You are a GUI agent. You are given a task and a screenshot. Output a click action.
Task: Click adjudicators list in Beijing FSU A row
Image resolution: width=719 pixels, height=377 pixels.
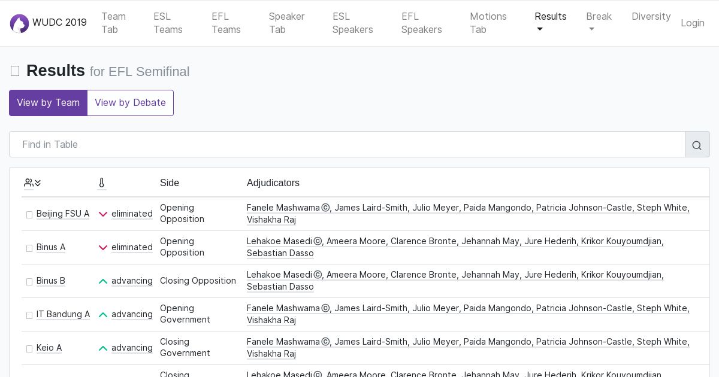click(468, 214)
